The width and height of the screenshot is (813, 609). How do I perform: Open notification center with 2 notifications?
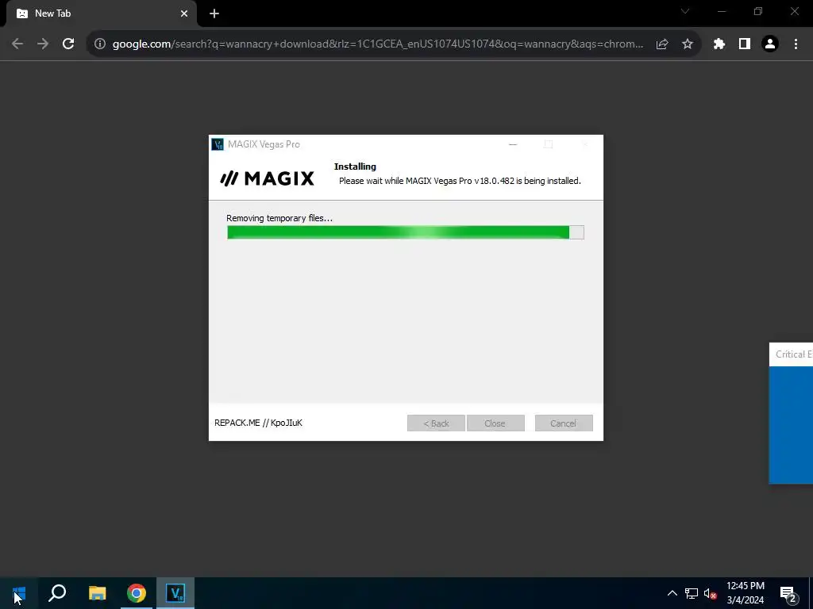tap(788, 593)
